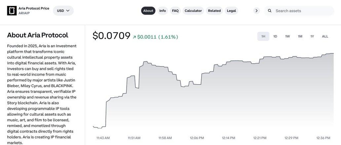
Task: Click the Search assets input field
Action: [302, 11]
